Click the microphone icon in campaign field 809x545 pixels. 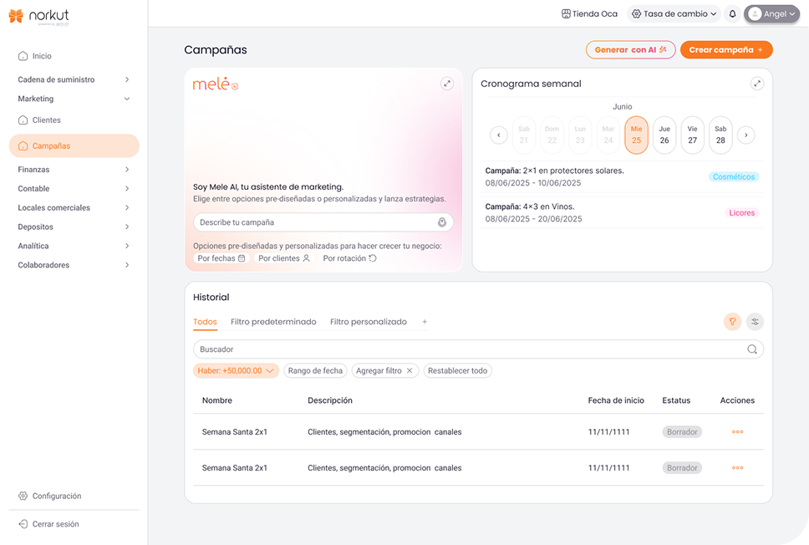coord(442,222)
